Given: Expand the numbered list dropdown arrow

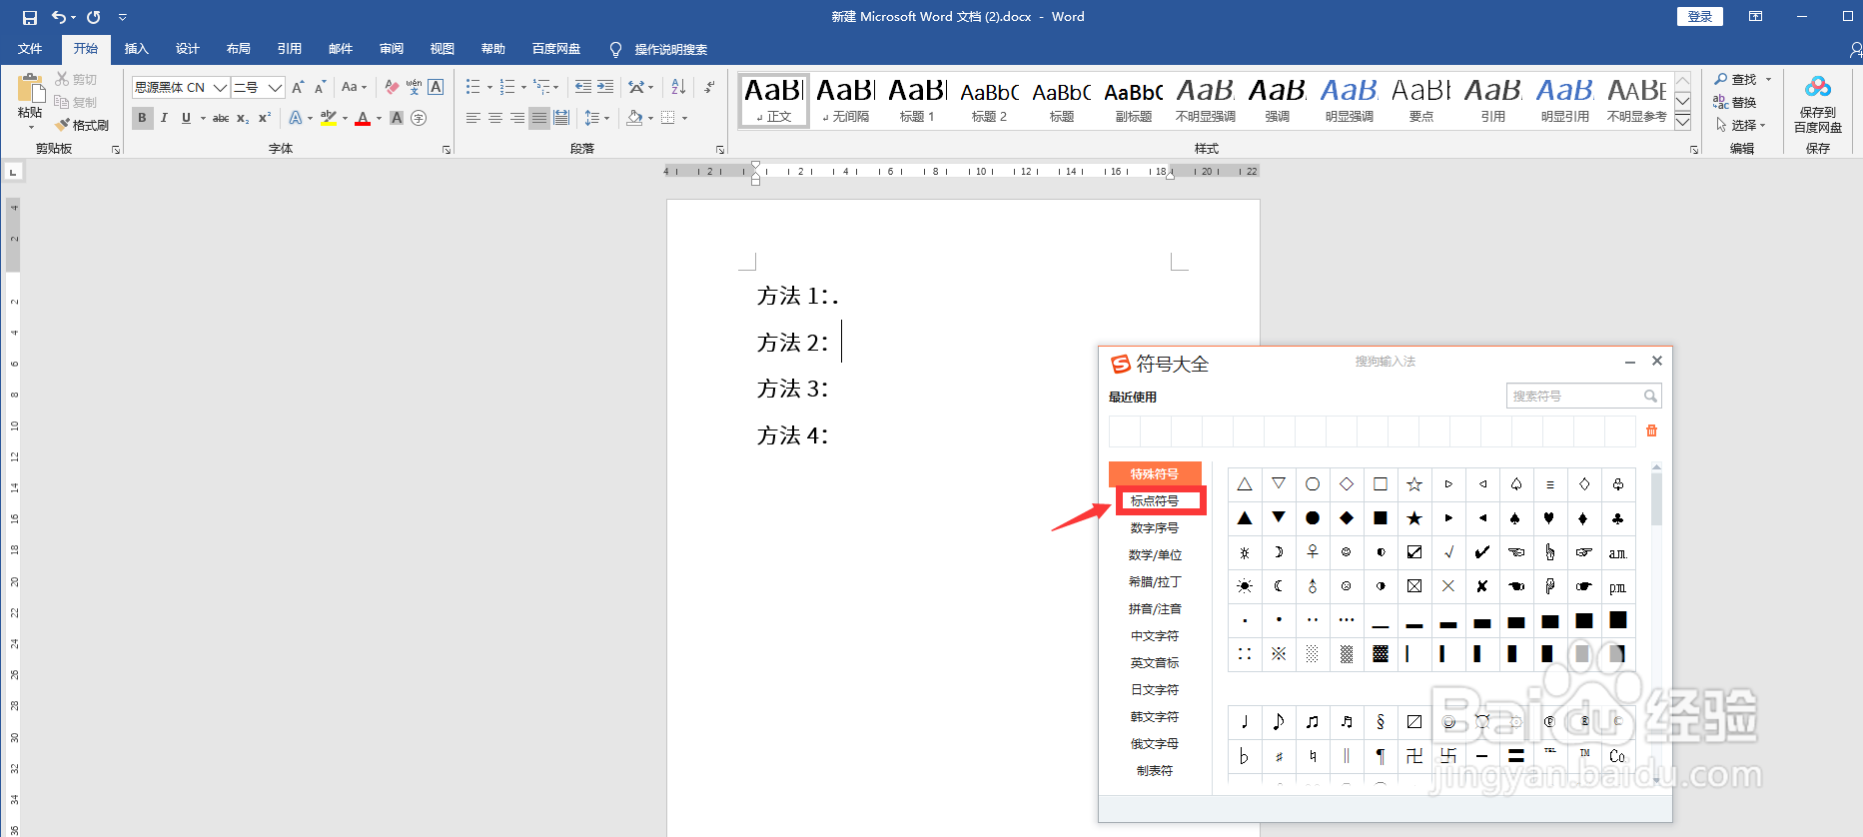Looking at the screenshot, I should 523,87.
